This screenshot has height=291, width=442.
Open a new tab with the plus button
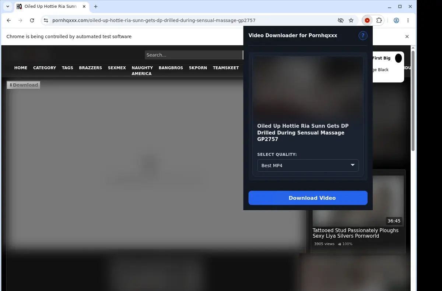point(96,7)
